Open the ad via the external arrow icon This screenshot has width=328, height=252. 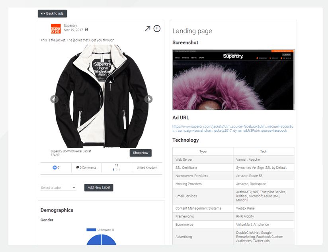click(147, 29)
